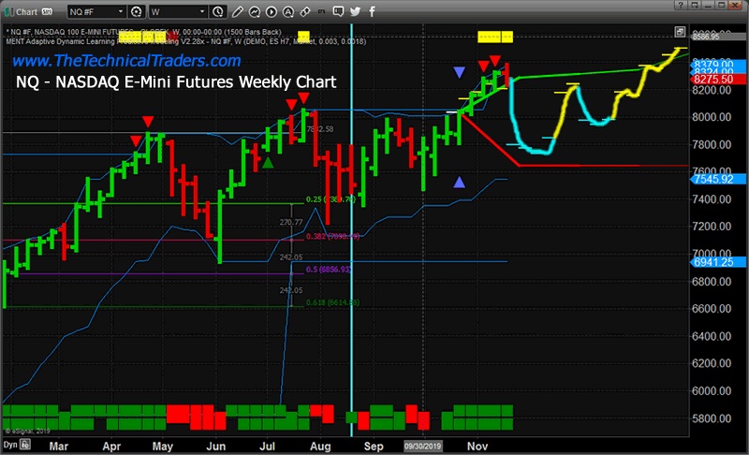Open the alerts 'A' circle icon
Screen dimensions: 749x455
coord(288,12)
